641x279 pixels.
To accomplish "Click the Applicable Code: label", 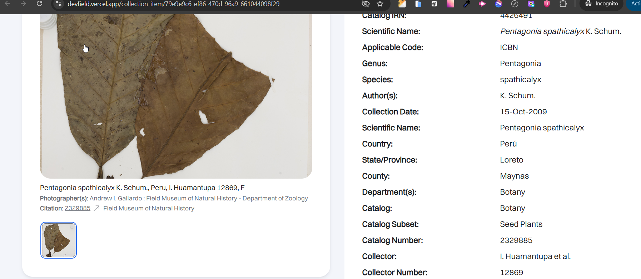I will tap(392, 48).
